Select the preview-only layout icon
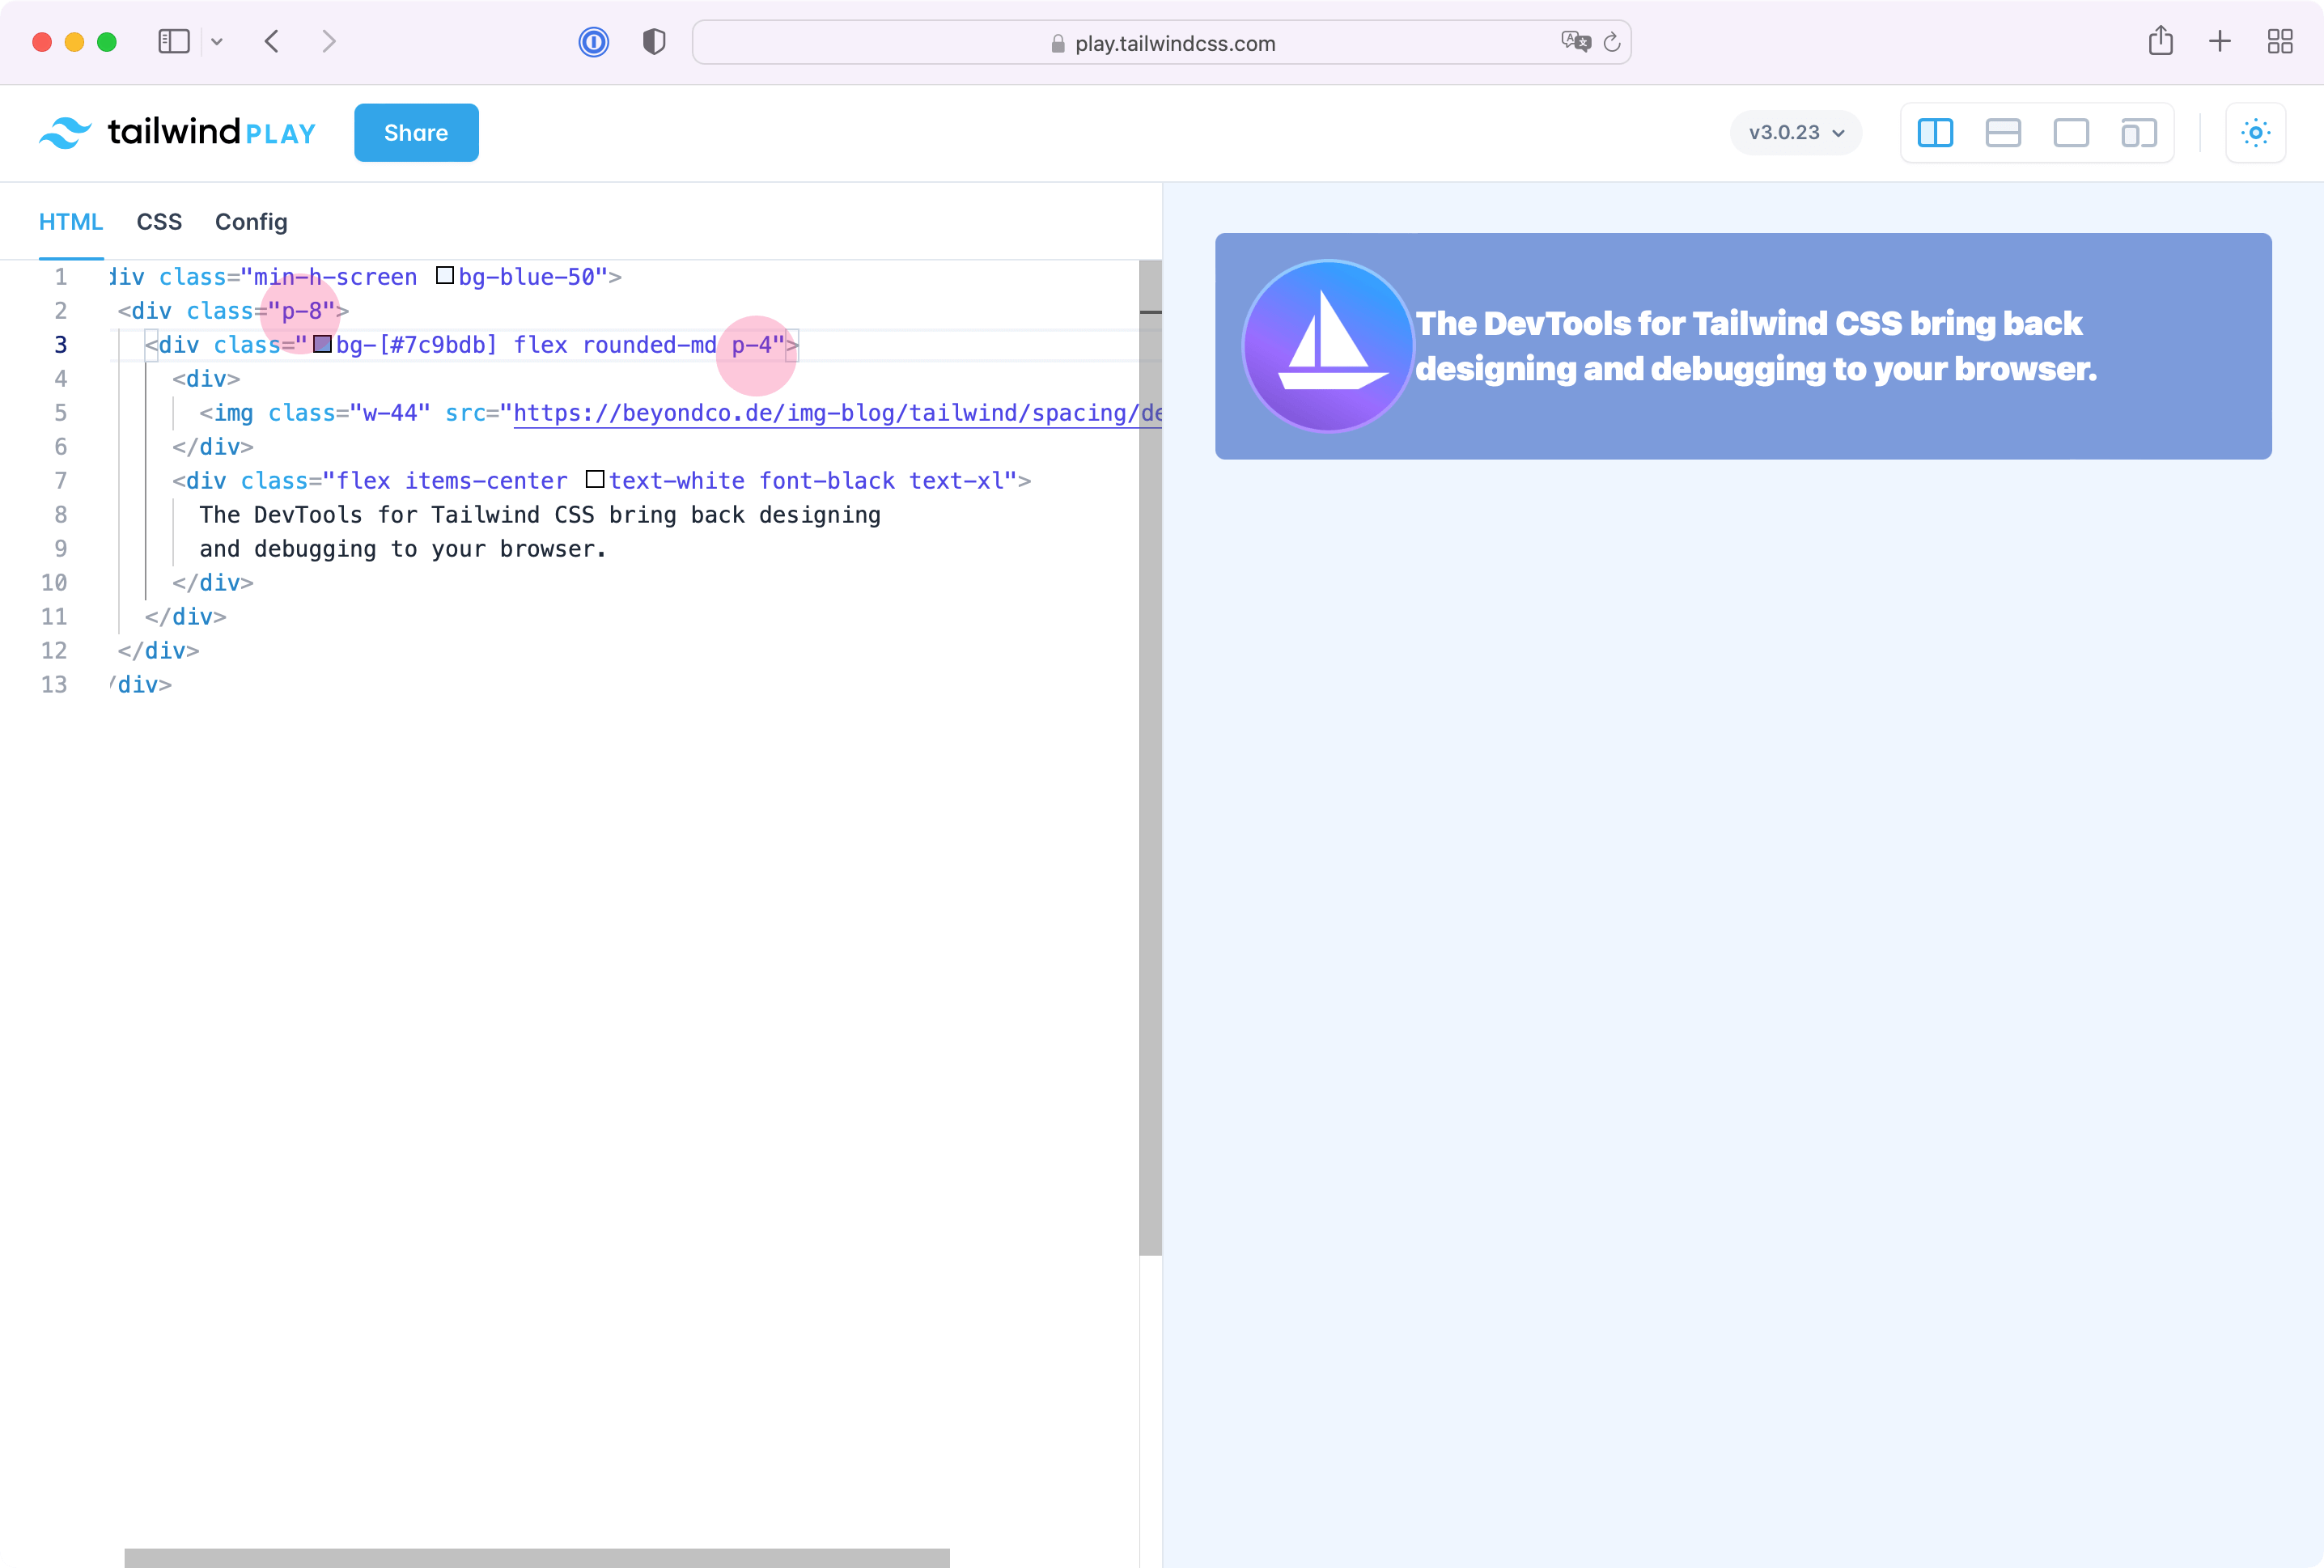This screenshot has width=2324, height=1568. coord(2071,131)
